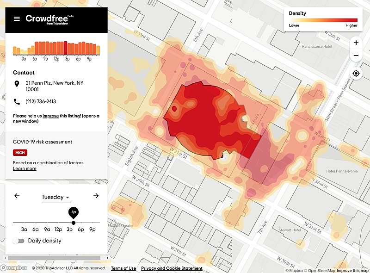Click the Crowdfree from Tripadvisor logo
The width and height of the screenshot is (370, 273).
tap(49, 19)
